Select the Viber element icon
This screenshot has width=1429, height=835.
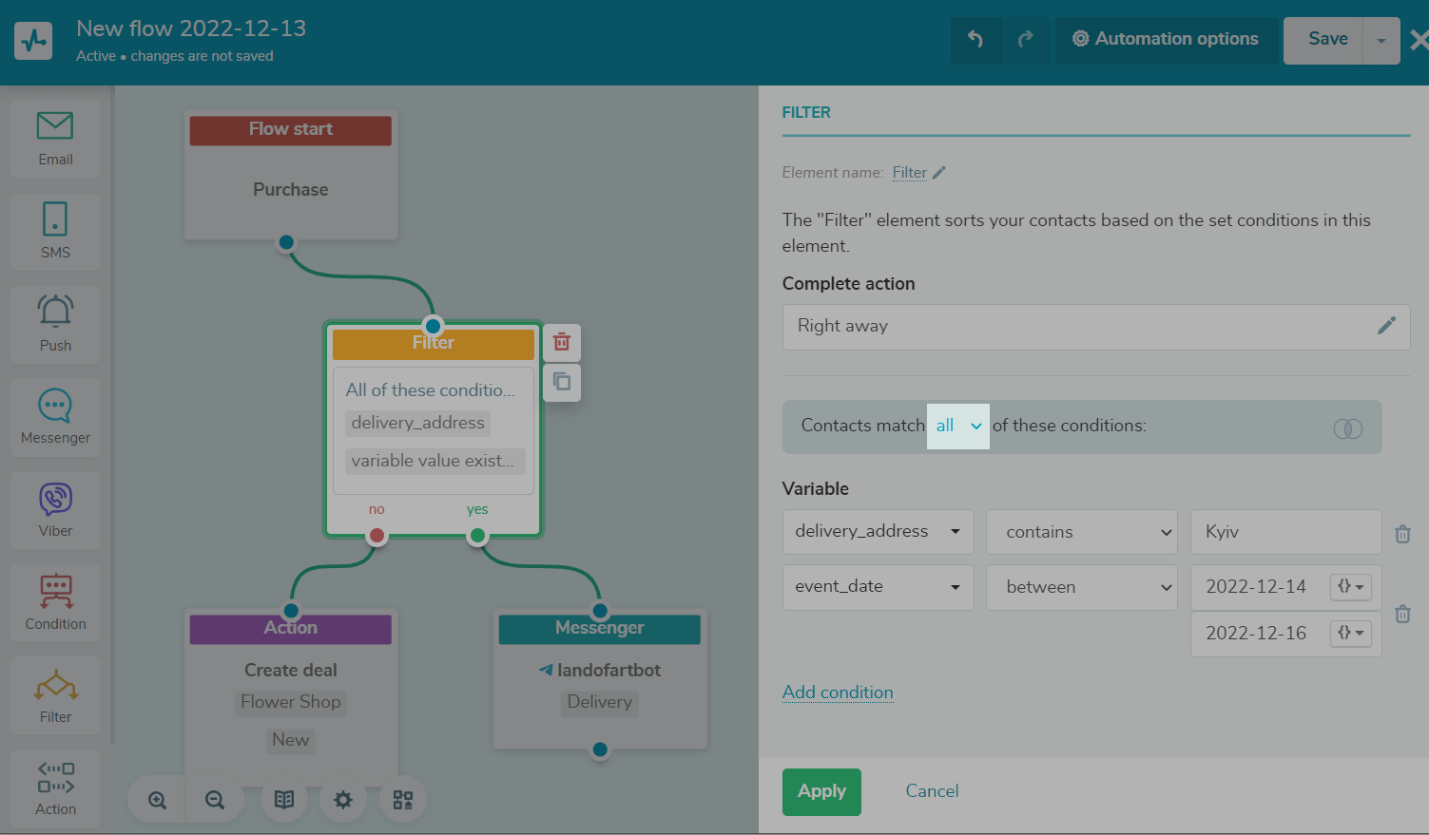(x=55, y=509)
